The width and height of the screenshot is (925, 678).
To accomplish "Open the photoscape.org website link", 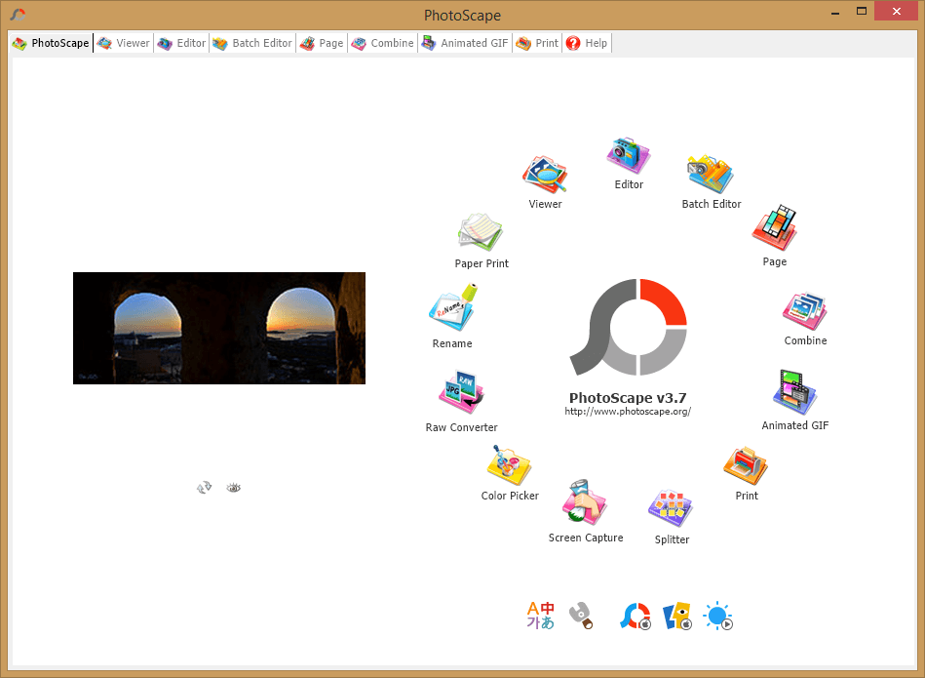I will 628,412.
